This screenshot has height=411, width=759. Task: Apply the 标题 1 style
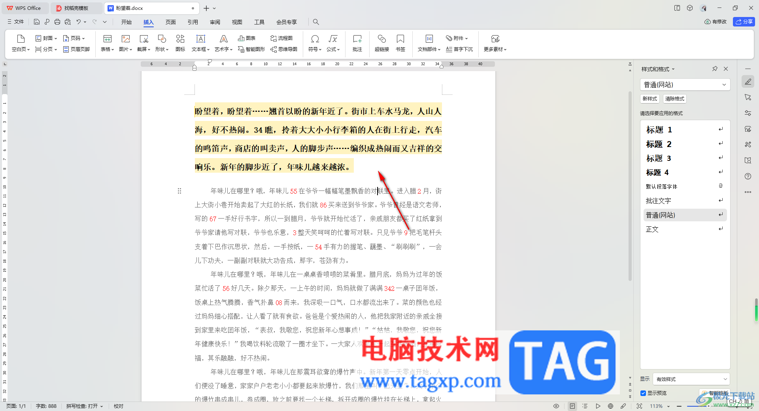[685, 130]
